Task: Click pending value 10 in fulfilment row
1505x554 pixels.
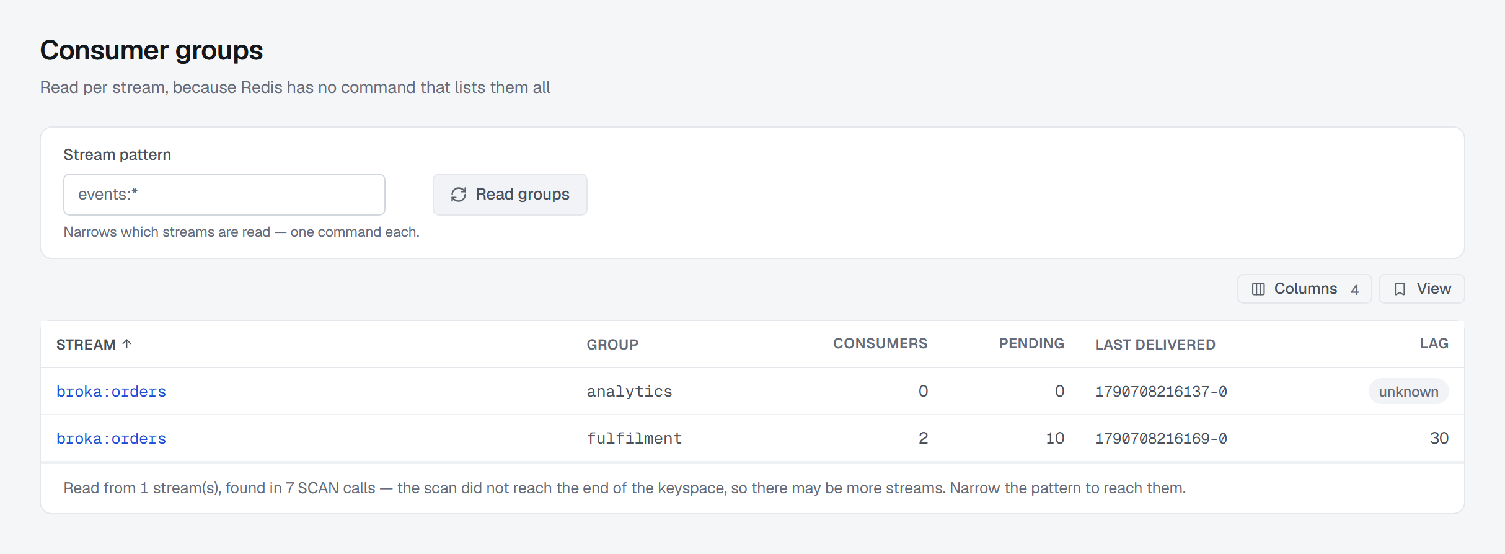Action: [1055, 438]
